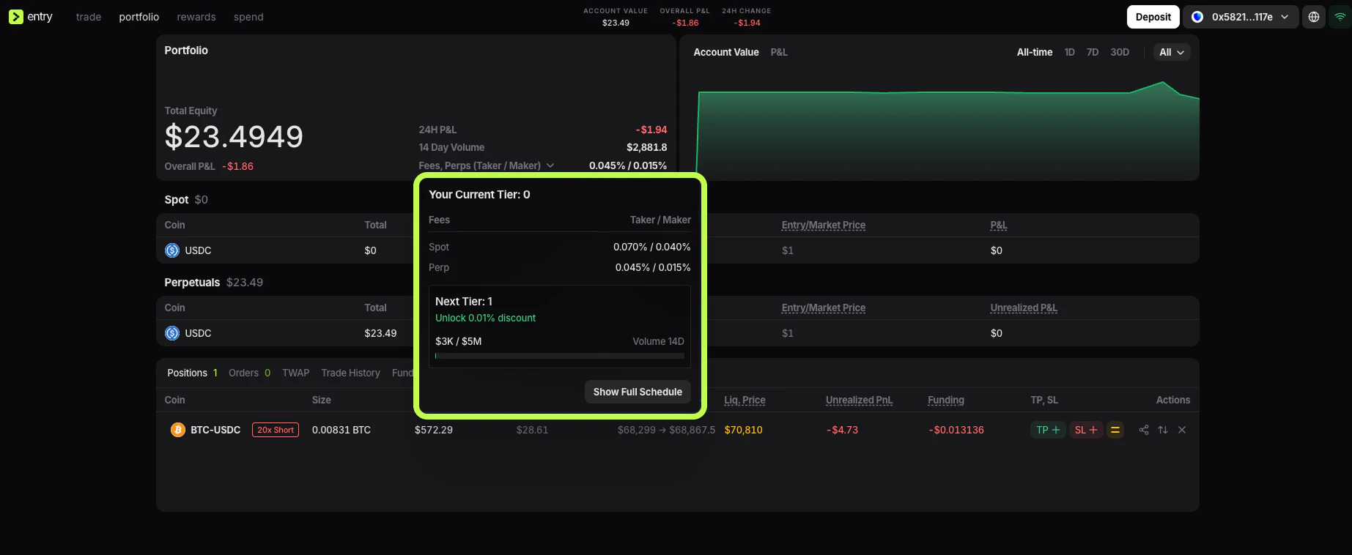Click the 20x Short leverage badge
The width and height of the screenshot is (1352, 555).
276,430
